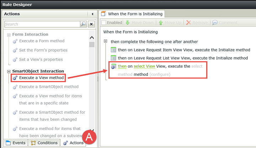256x148 pixels.
Task: Click the Execute a SmartObject method gear icon
Action: 15,87
